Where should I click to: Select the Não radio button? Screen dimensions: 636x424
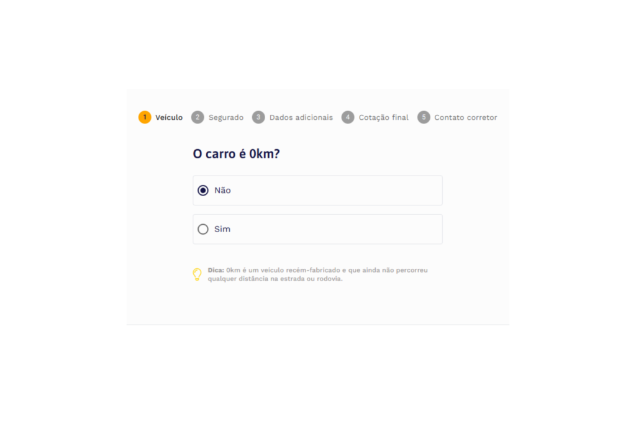pos(203,190)
